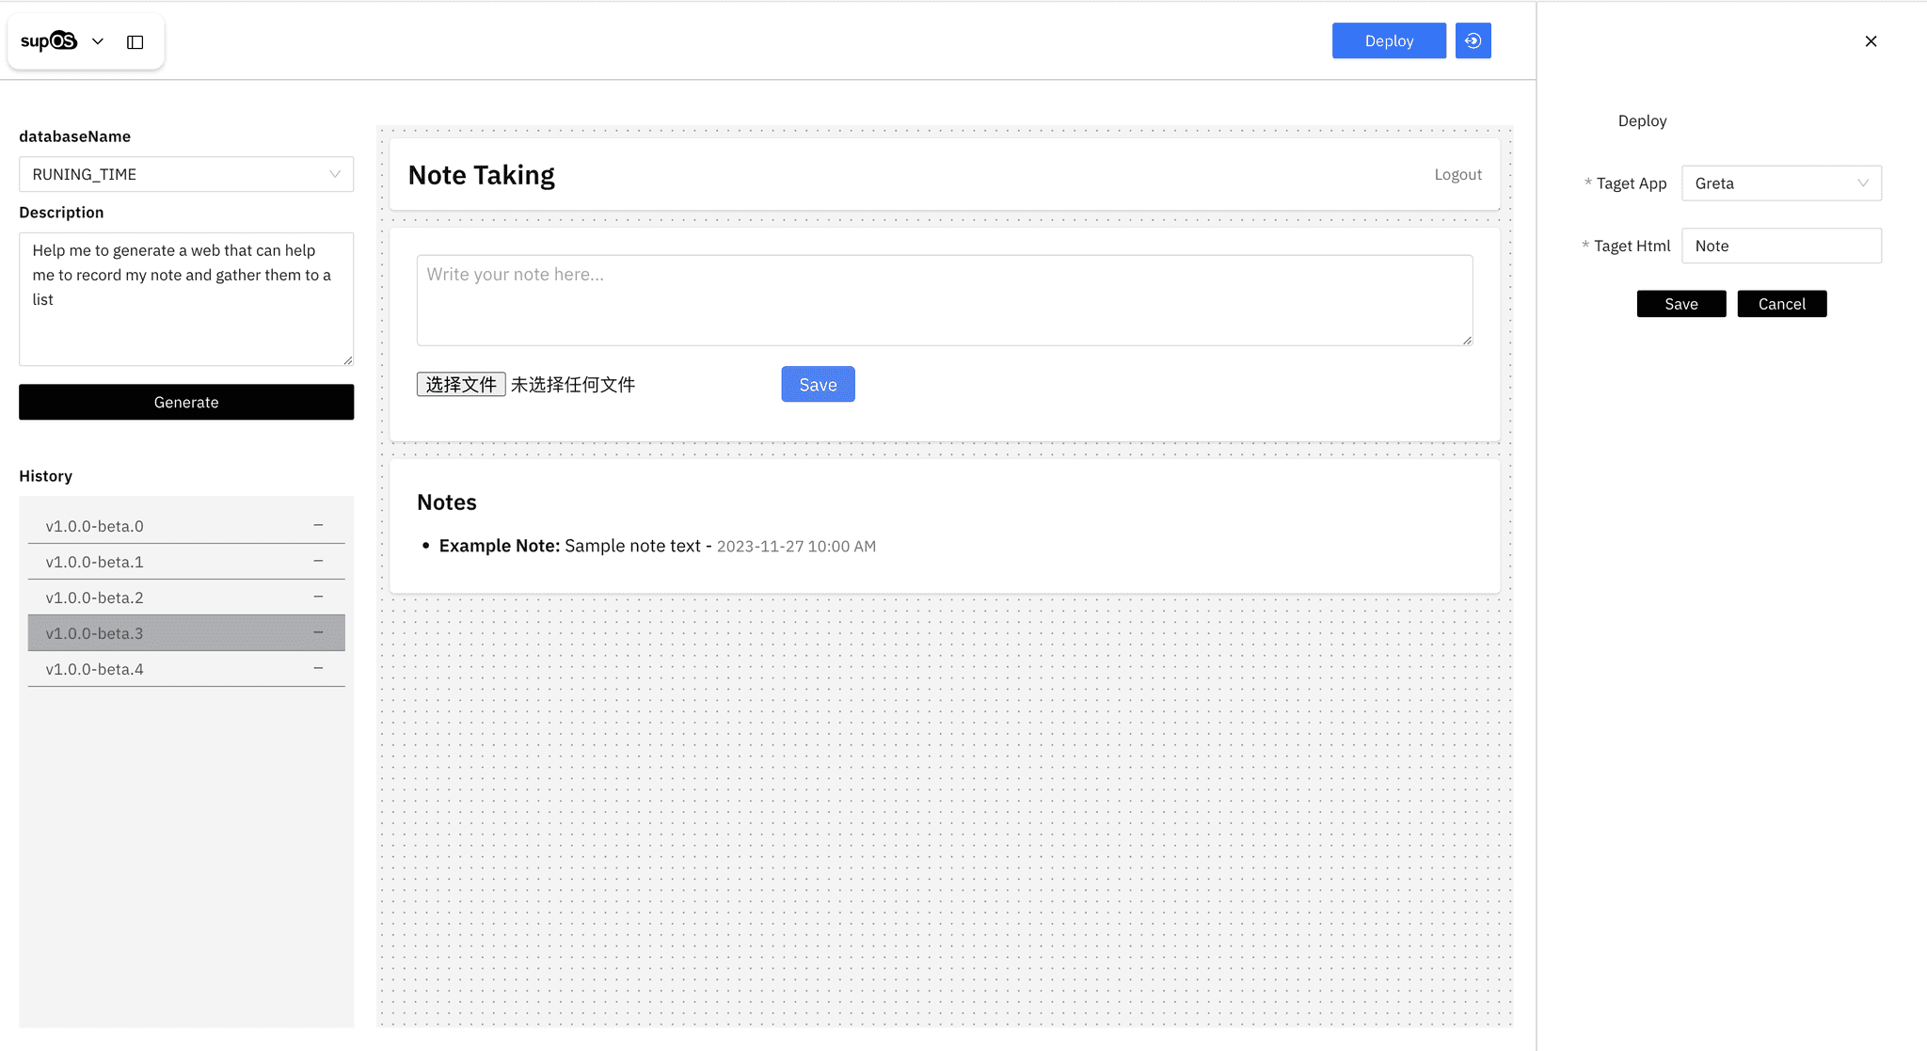Screen dimensions: 1927x1051
Task: Click the supOS logo
Action: click(x=49, y=41)
